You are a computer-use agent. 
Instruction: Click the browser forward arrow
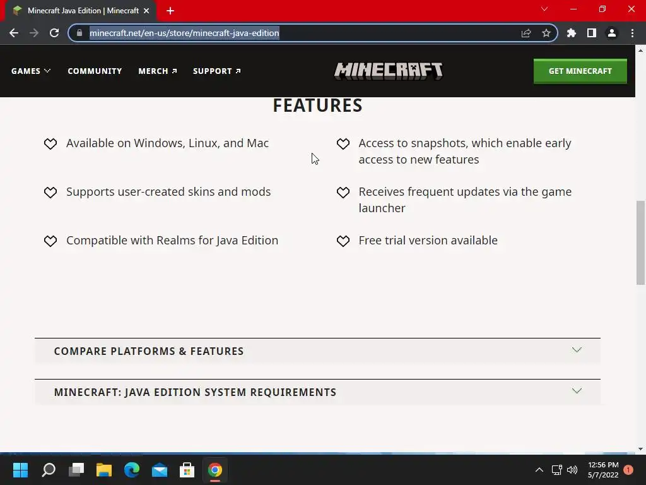pos(34,33)
